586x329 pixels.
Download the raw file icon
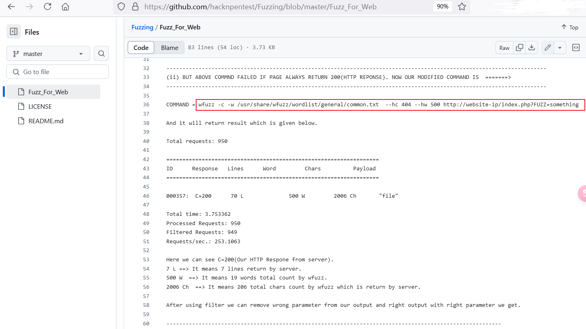coord(532,48)
